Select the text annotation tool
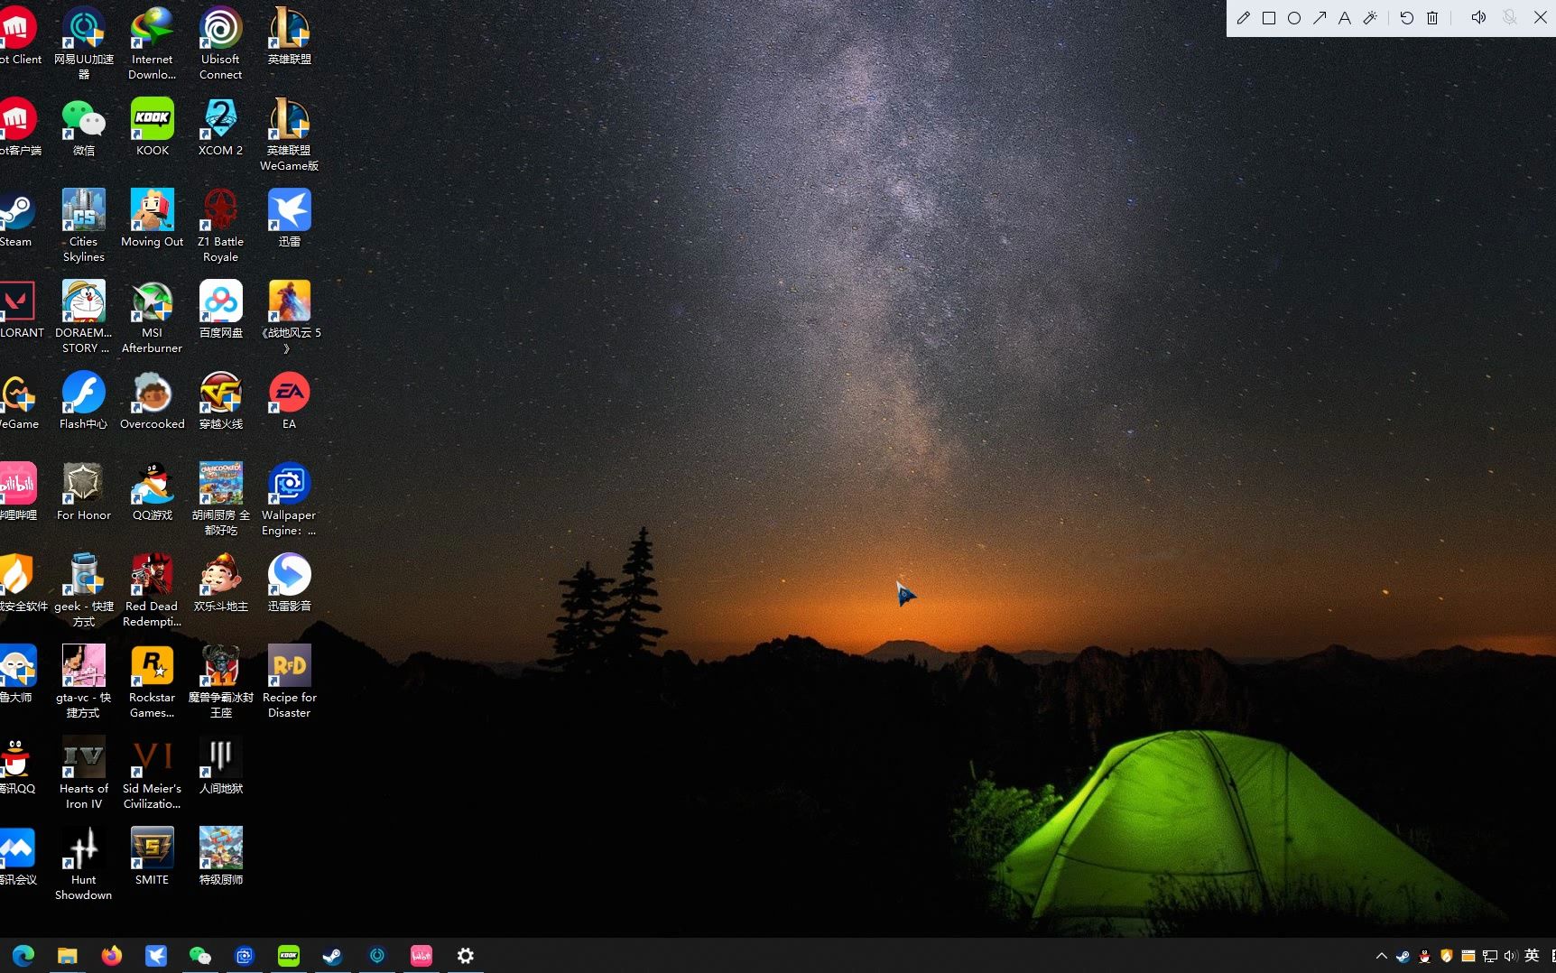This screenshot has height=973, width=1556. point(1345,18)
